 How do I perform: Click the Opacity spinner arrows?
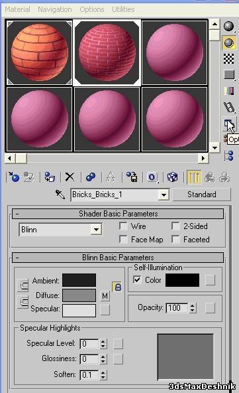(192, 308)
